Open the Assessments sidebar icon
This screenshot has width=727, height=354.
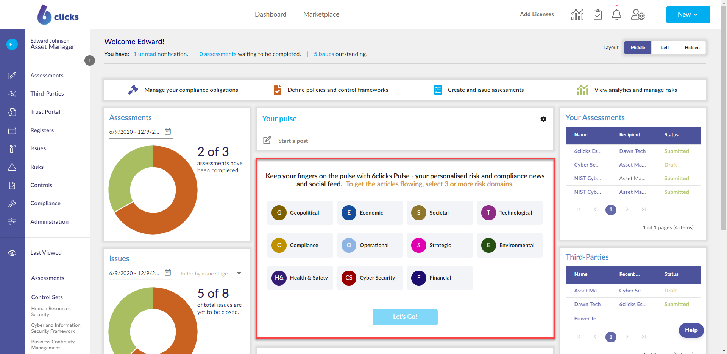(x=12, y=76)
